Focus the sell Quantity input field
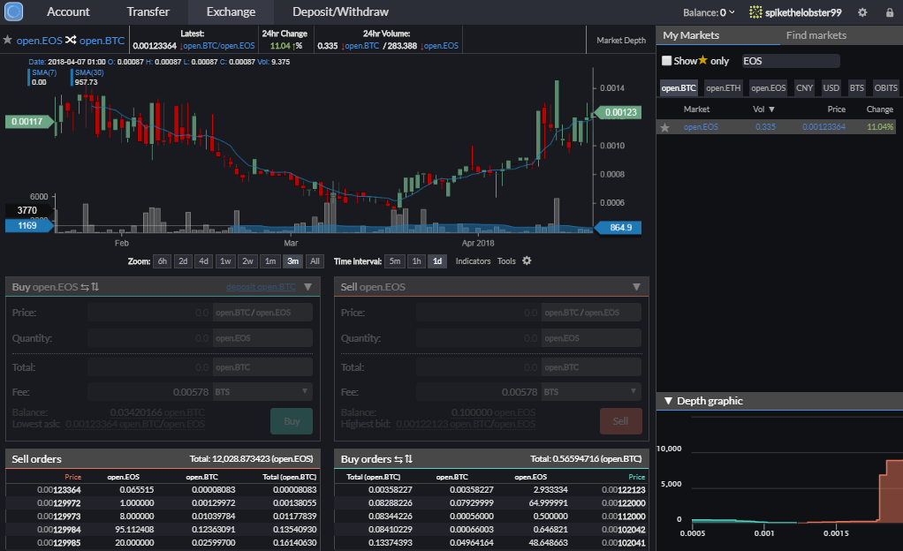The image size is (903, 551). [479, 338]
